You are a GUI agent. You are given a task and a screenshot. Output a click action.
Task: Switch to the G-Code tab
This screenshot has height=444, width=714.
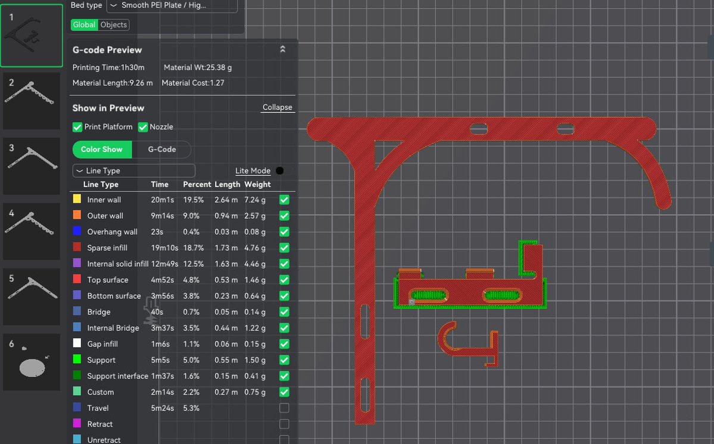click(161, 150)
